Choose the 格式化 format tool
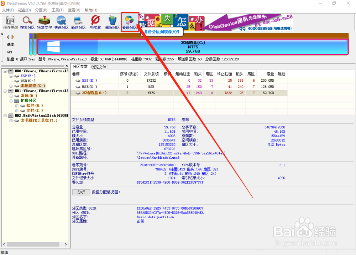 pos(95,22)
